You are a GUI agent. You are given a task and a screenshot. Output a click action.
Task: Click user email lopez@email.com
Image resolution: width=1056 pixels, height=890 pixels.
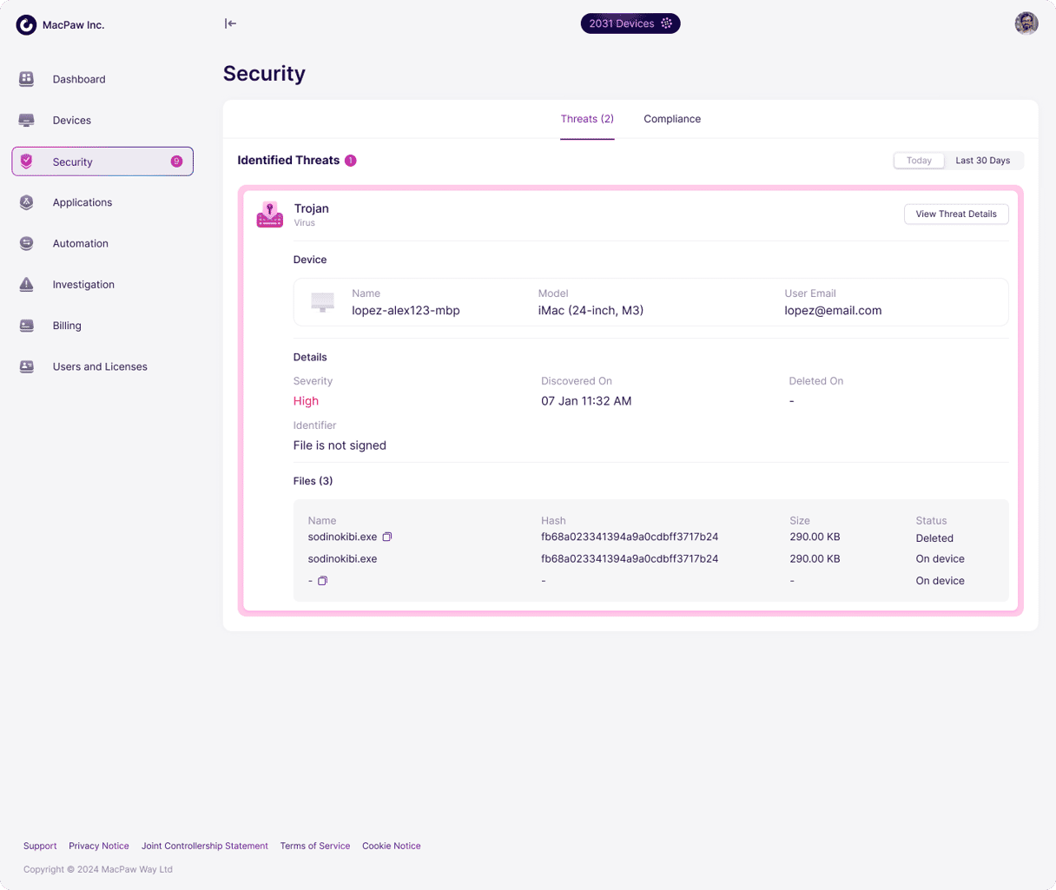click(833, 311)
